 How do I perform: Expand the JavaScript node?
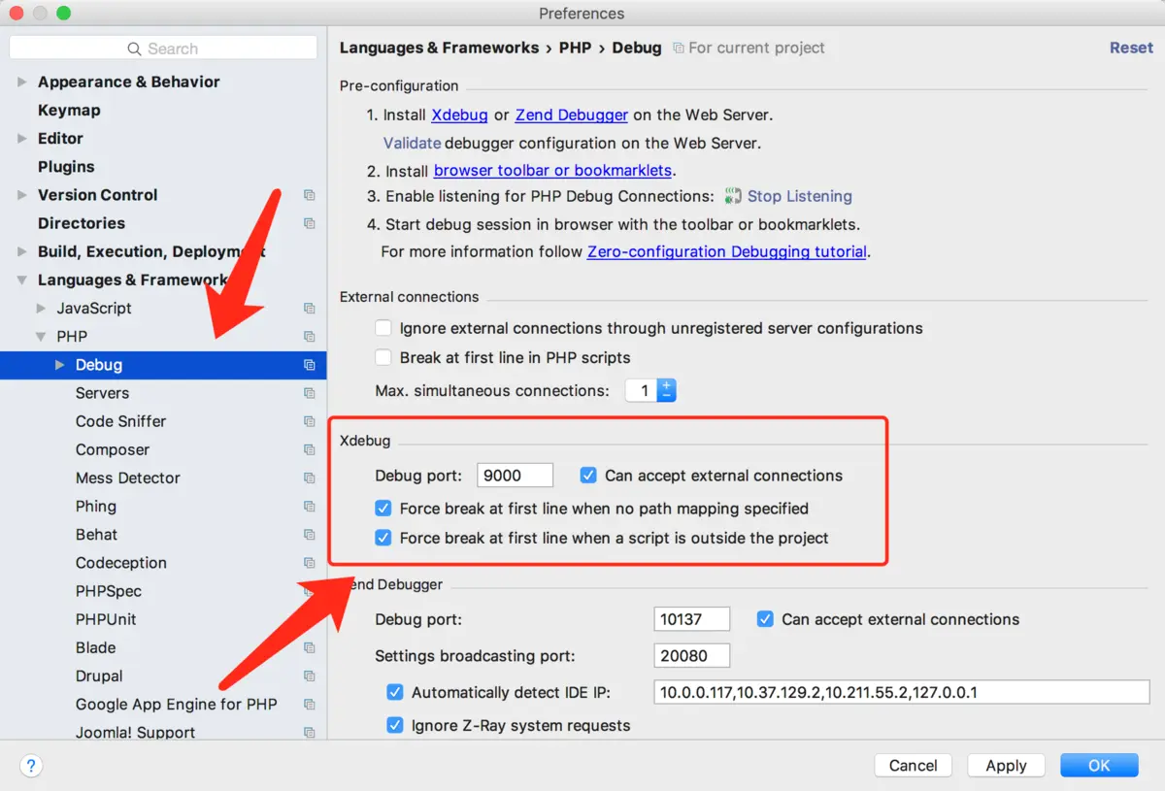click(41, 309)
